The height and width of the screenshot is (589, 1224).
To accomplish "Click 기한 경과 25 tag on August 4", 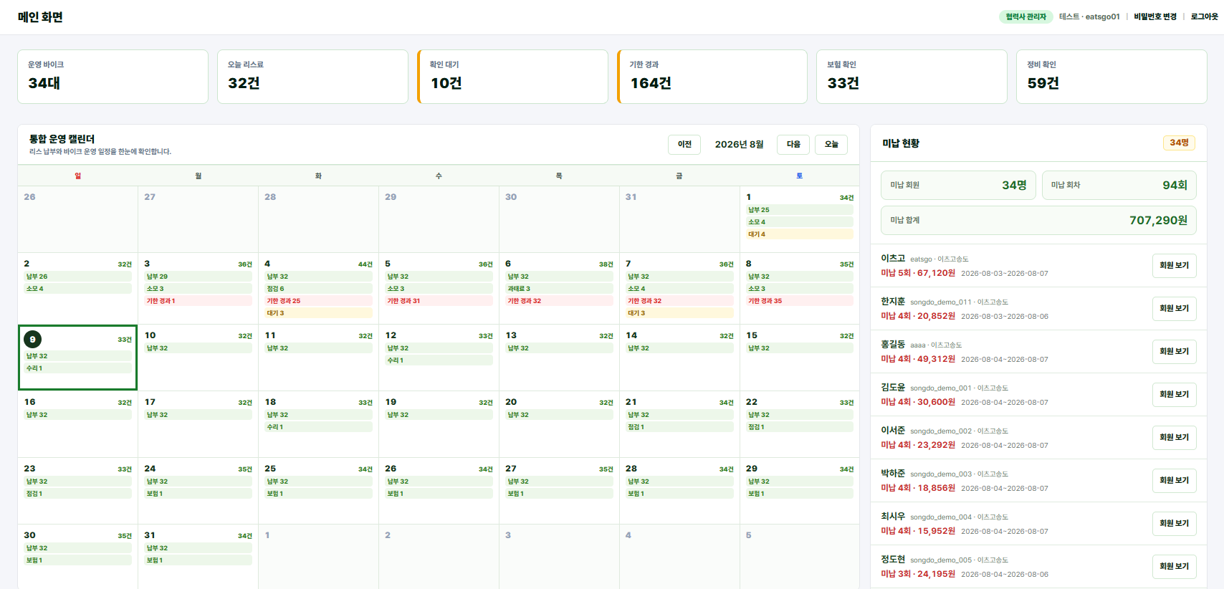I will click(x=319, y=301).
